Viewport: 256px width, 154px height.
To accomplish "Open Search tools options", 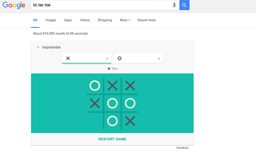I will (146, 20).
